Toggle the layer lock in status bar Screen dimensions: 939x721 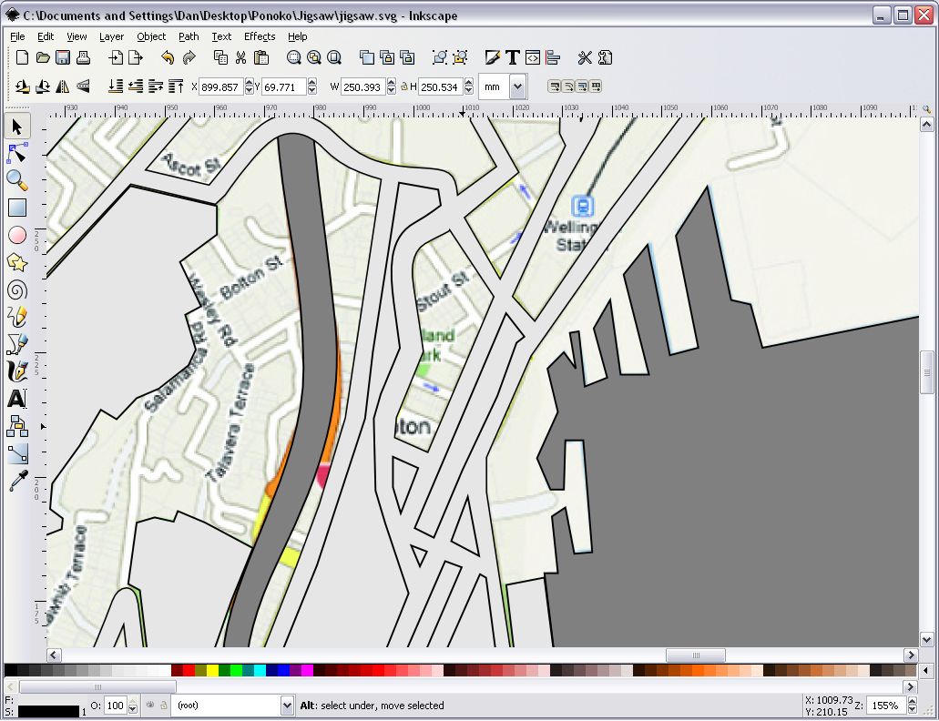(164, 706)
